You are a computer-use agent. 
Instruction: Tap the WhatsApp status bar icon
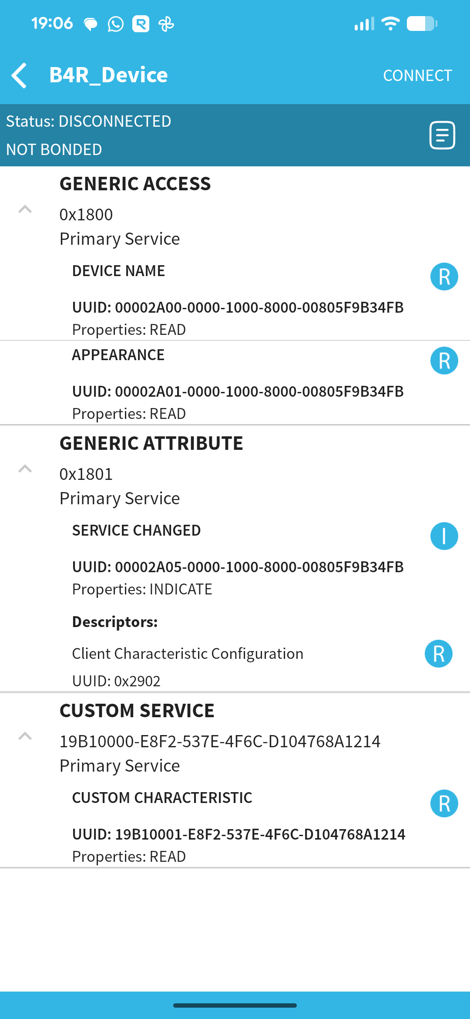pyautogui.click(x=115, y=24)
